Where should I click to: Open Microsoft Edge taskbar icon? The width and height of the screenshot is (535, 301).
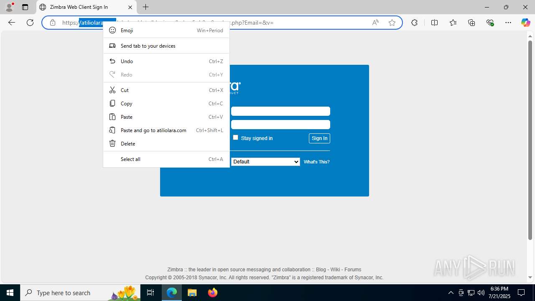[x=172, y=293]
